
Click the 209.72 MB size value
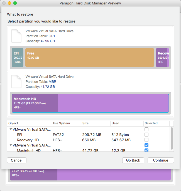[92, 135]
